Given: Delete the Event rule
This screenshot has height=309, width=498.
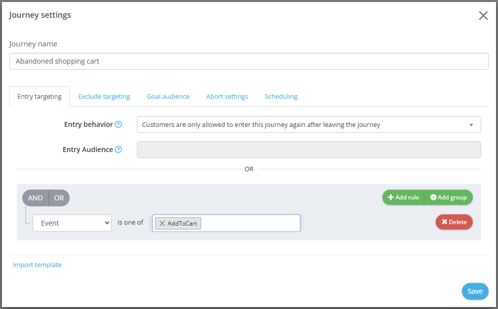Looking at the screenshot, I should tap(454, 222).
